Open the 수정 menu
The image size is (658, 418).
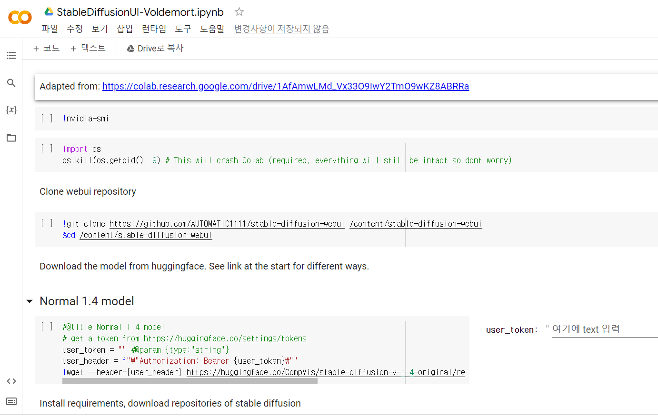coord(75,29)
